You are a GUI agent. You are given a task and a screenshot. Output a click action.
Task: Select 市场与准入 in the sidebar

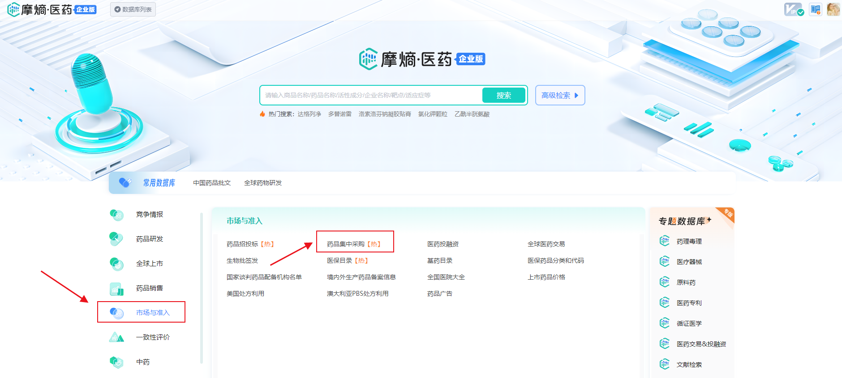pyautogui.click(x=153, y=313)
